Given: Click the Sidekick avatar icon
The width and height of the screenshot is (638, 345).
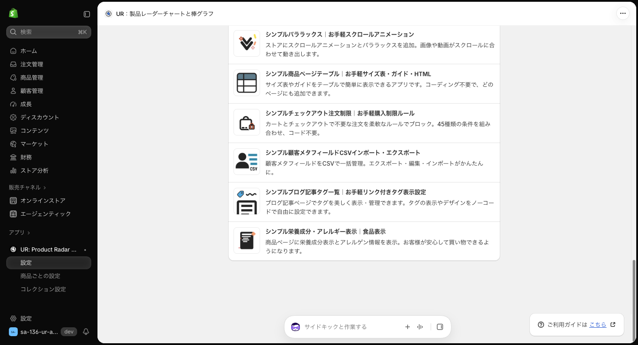Looking at the screenshot, I should (296, 327).
